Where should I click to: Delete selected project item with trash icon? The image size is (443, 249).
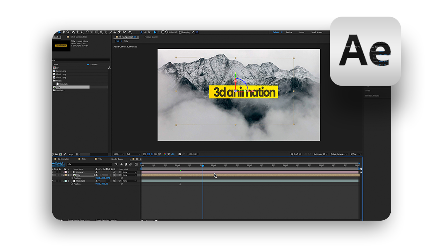pyautogui.click(x=77, y=154)
